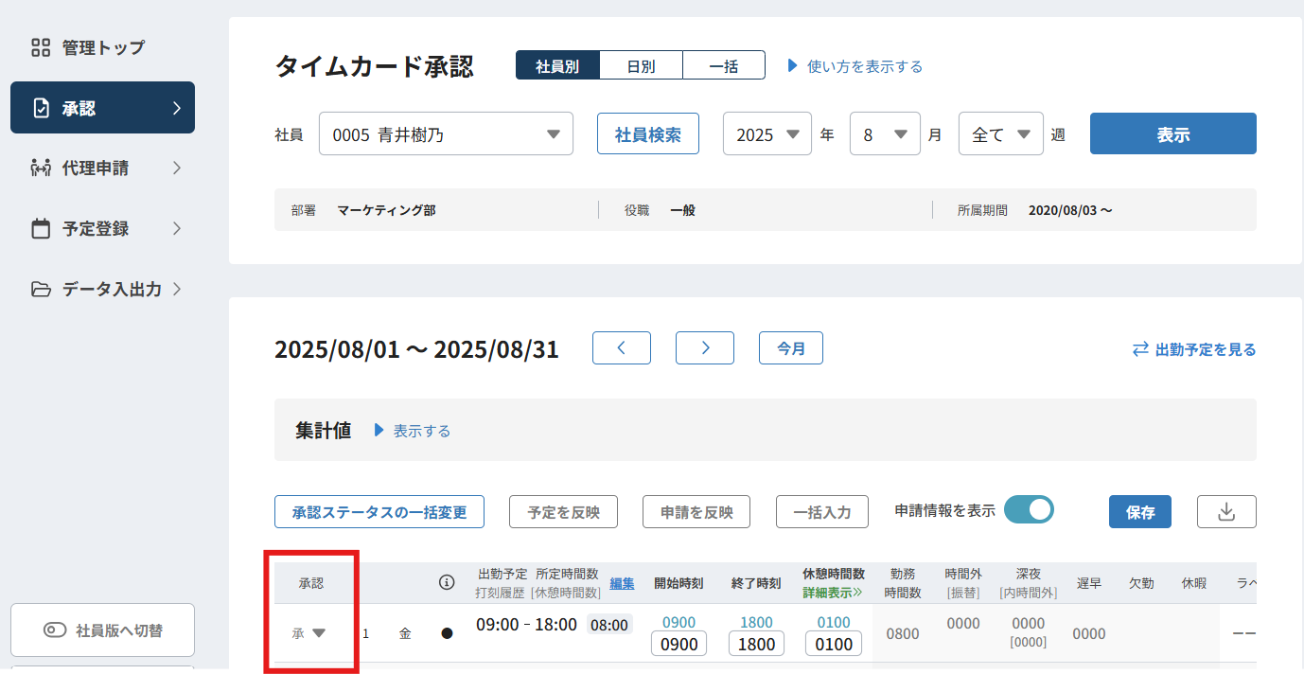Screen dimensions: 1304x674
Task: Open the year dropdown showing 2025
Action: (x=767, y=134)
